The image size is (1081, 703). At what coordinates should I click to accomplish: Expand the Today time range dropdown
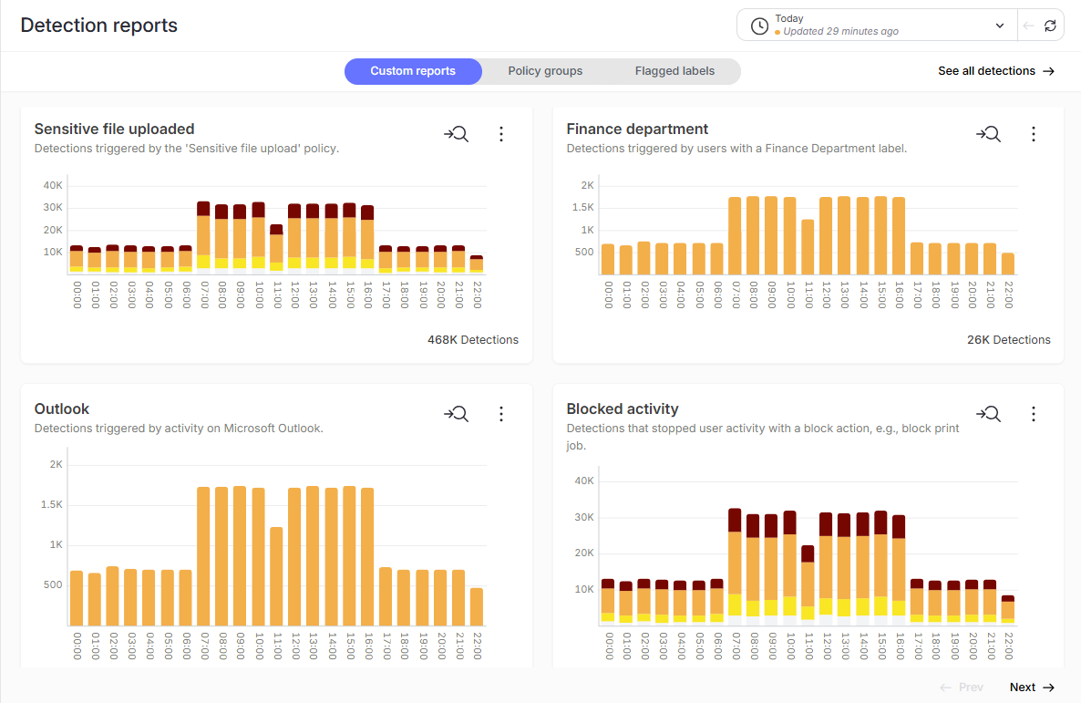point(999,25)
